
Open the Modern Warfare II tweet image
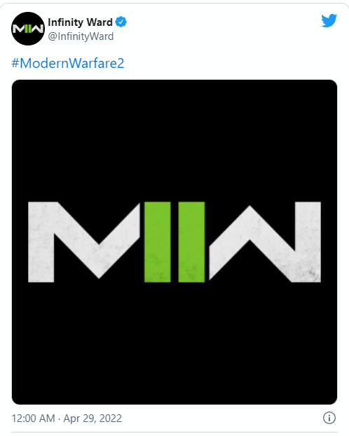(x=174, y=242)
